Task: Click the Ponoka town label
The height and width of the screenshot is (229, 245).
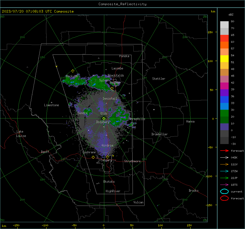Action: point(124,56)
